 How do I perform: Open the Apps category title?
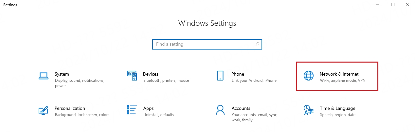(x=148, y=108)
